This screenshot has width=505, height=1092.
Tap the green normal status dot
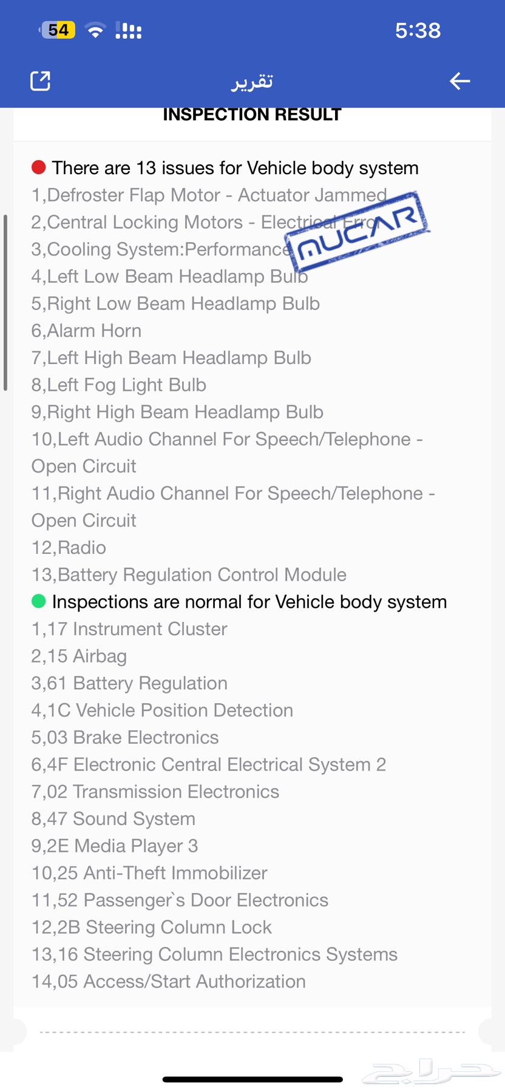[39, 601]
